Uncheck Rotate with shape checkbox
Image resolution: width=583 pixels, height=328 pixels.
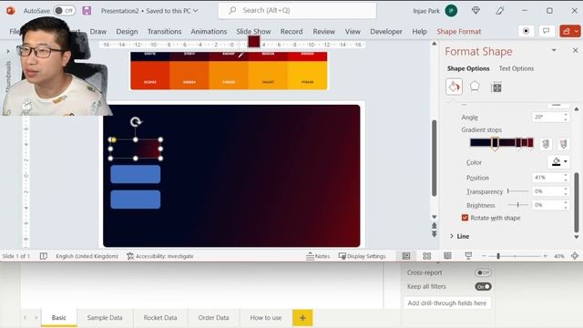[465, 218]
